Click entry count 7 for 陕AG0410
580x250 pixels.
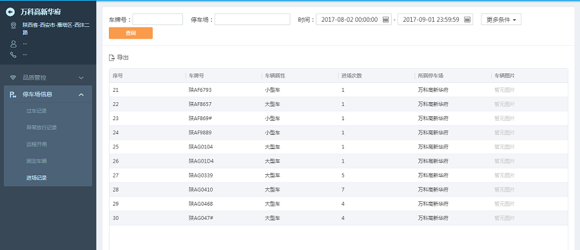[343, 190]
